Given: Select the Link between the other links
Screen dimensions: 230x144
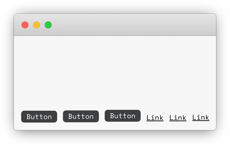Looking at the screenshot, I should click(x=178, y=118).
